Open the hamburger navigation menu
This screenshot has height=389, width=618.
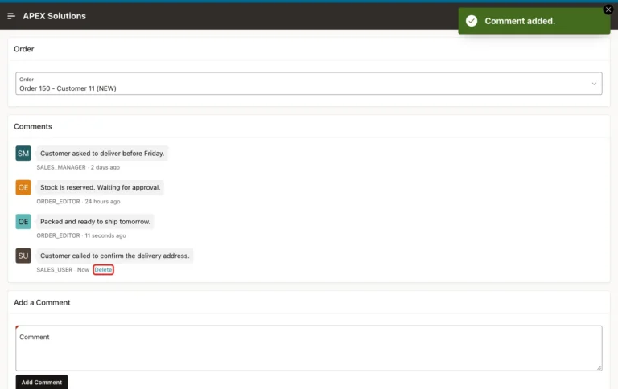pyautogui.click(x=11, y=16)
